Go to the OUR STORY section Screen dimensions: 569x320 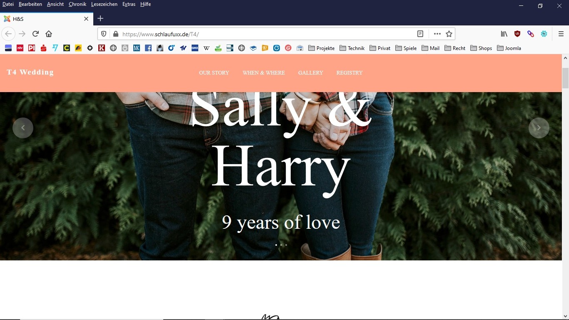pyautogui.click(x=214, y=72)
